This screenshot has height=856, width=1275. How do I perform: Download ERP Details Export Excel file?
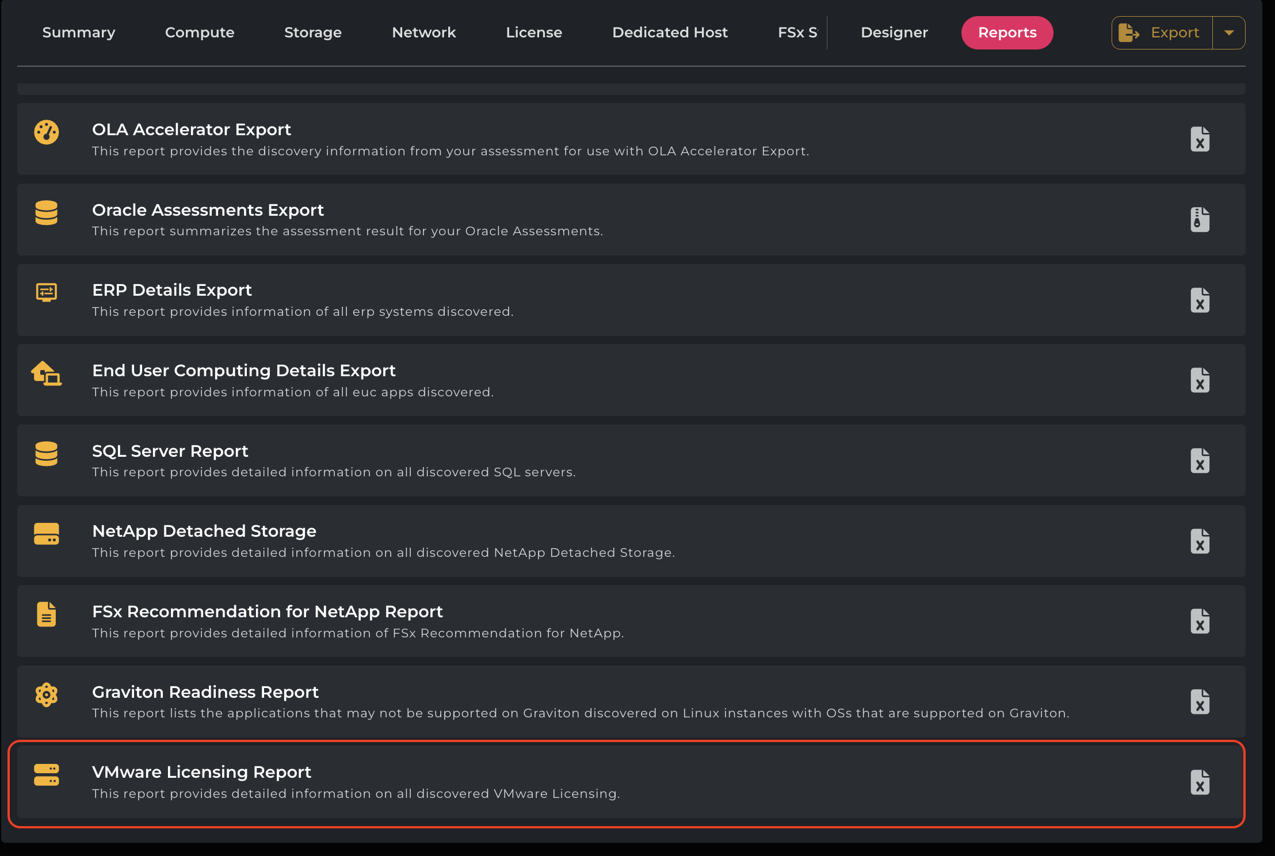coord(1200,300)
